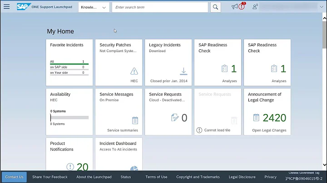Open the red alert notifications icon
The image size is (327, 183).
tap(242, 7)
